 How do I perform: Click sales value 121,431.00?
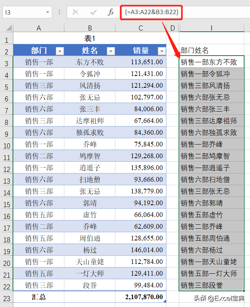[141, 74]
